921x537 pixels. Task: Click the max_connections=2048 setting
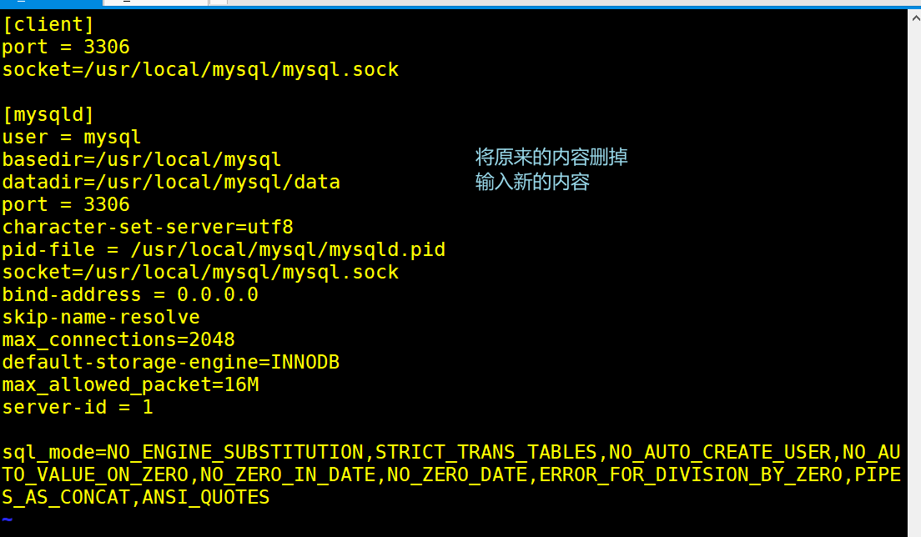point(118,339)
